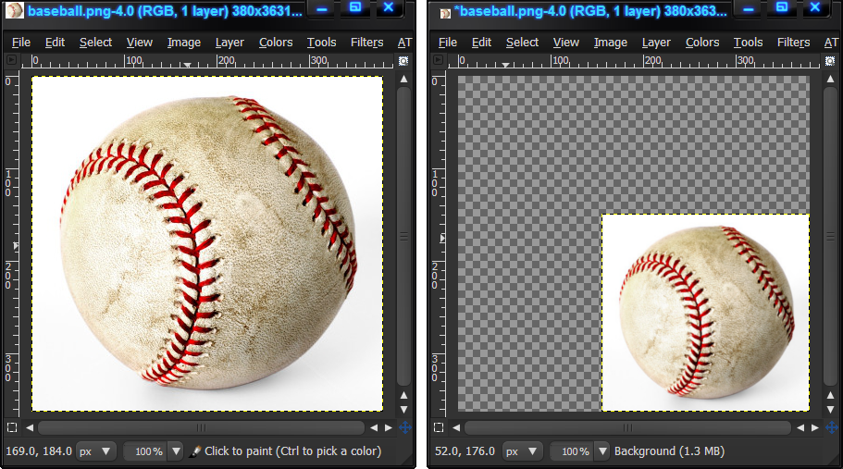Open Layer menu in left window
Viewport: 843px width, 469px height.
[229, 43]
